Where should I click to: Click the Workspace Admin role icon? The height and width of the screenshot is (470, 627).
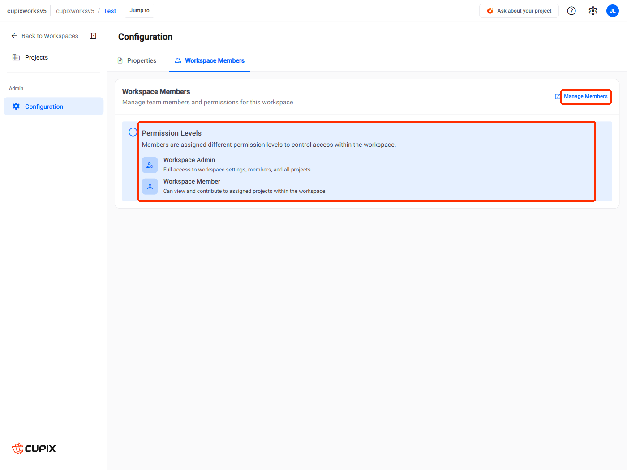150,165
